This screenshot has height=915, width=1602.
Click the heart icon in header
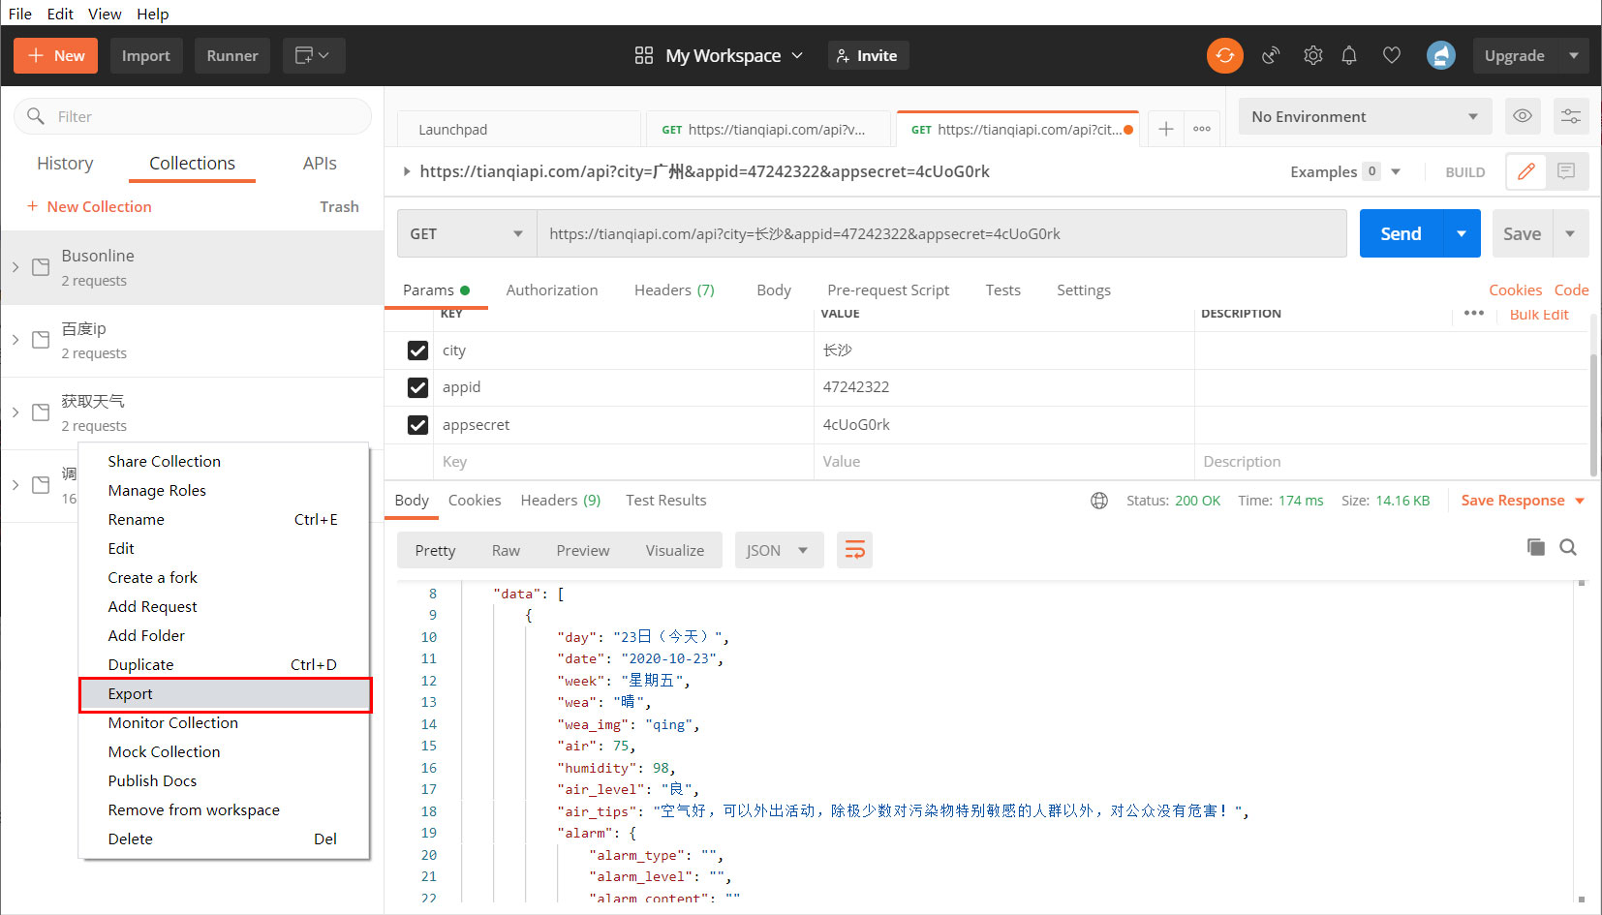pyautogui.click(x=1392, y=56)
